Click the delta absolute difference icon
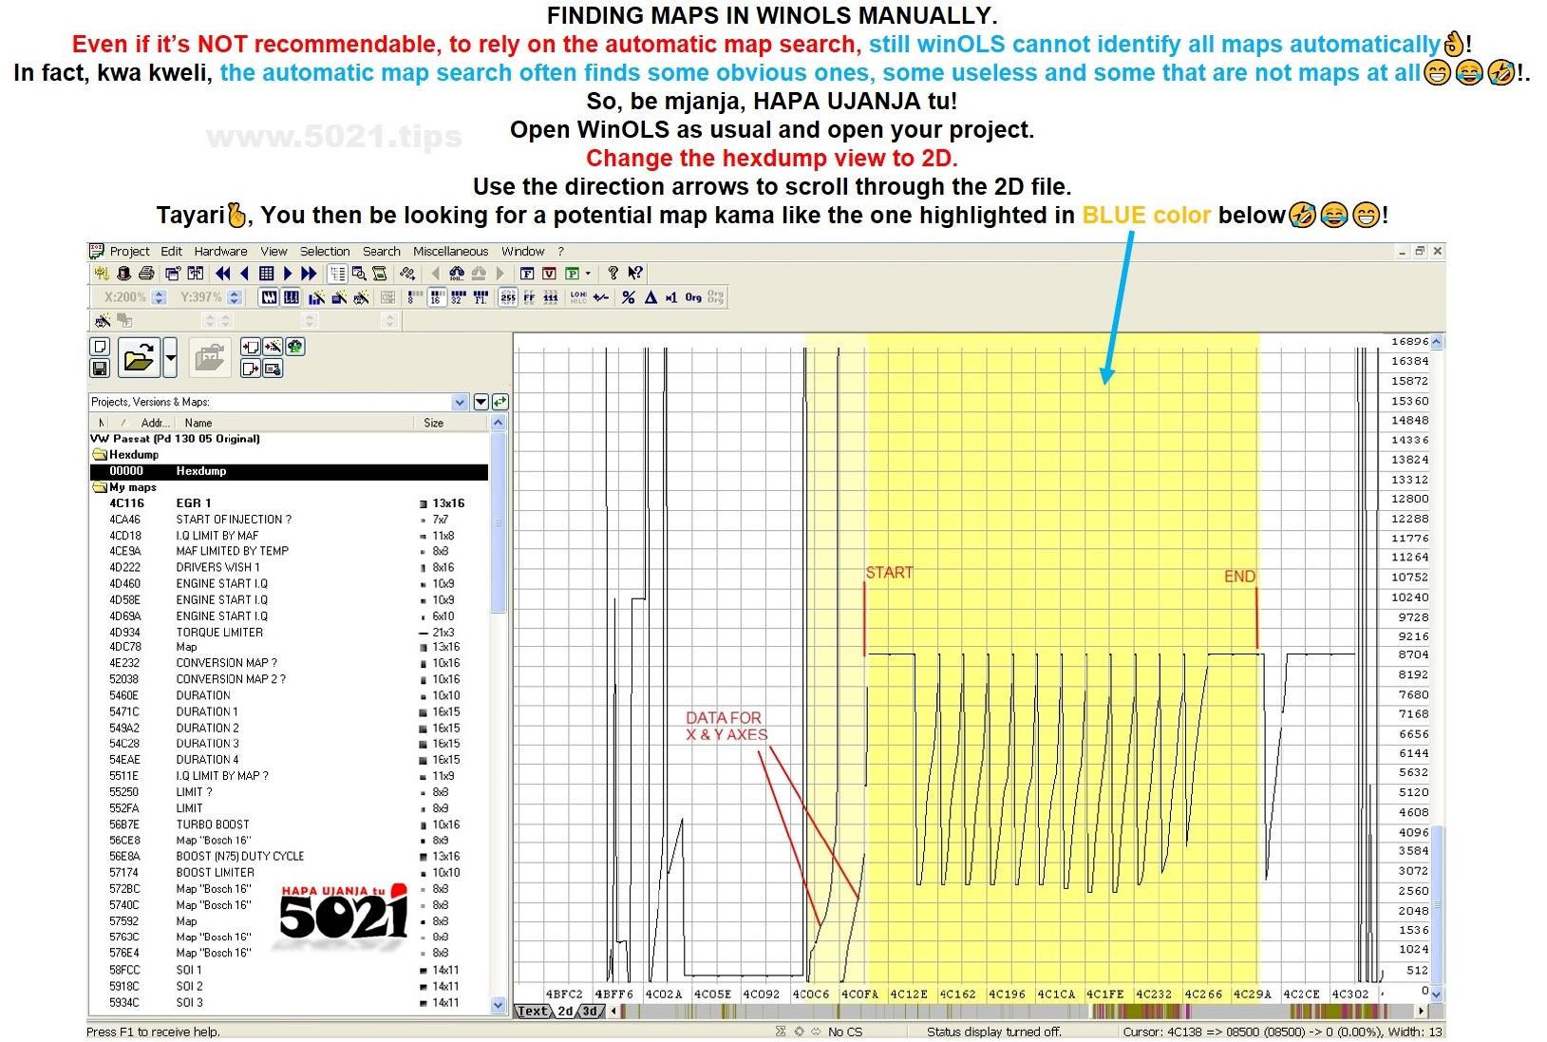 (x=651, y=297)
